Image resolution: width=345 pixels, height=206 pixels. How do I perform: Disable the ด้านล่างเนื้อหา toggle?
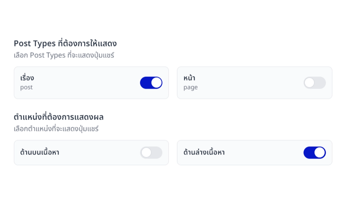click(x=315, y=152)
